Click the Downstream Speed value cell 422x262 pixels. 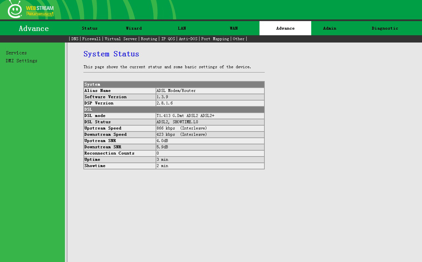[210, 134]
